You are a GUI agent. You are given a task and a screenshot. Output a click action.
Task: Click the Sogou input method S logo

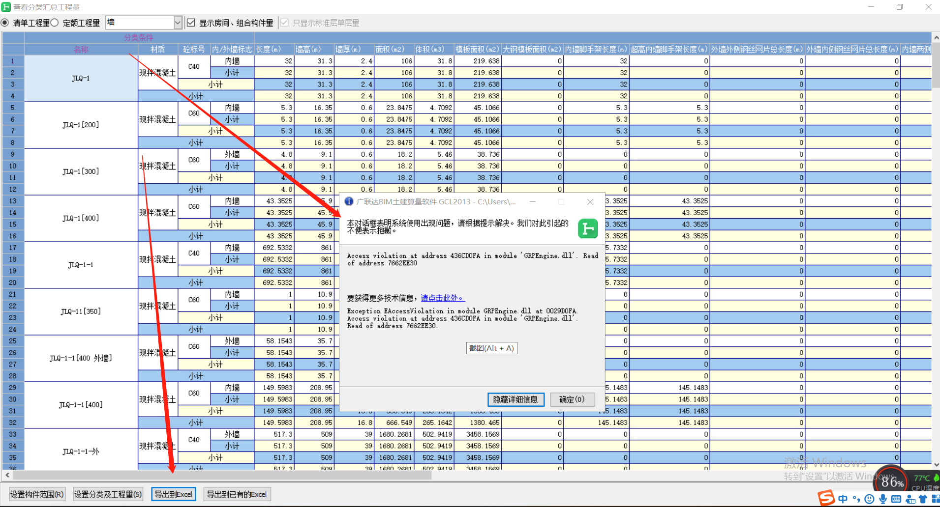(826, 498)
